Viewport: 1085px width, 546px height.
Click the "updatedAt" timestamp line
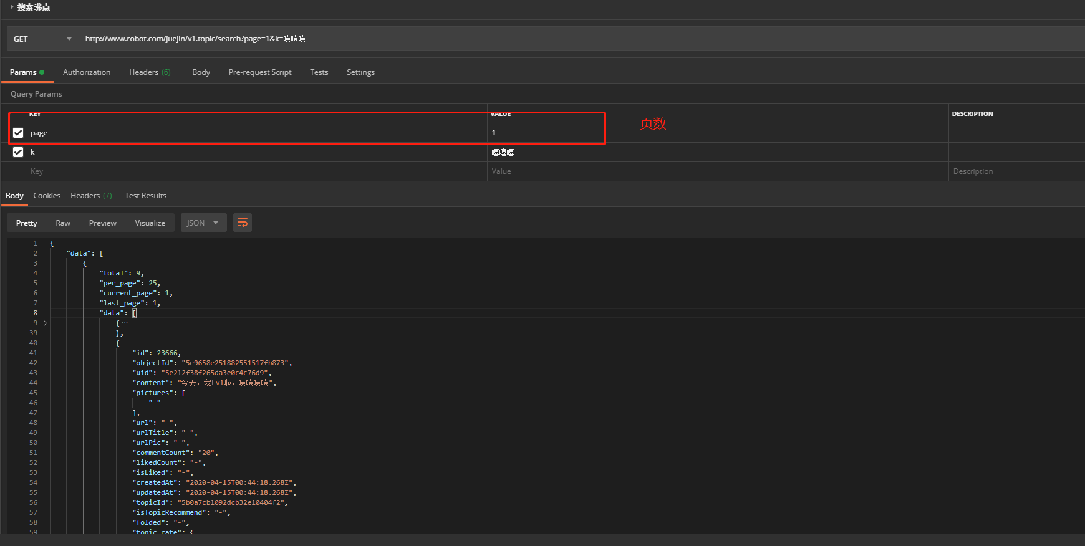tap(214, 492)
